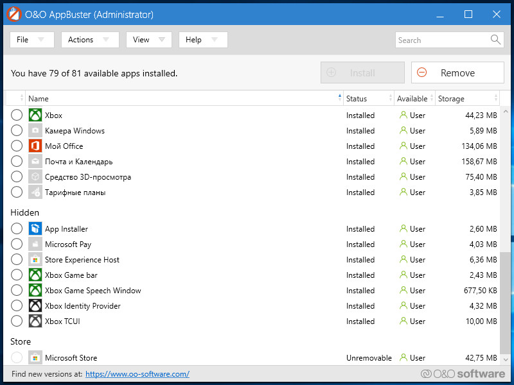Screen dimensions: 514x385
Task: Click the Xbox app icon
Action: click(x=35, y=116)
